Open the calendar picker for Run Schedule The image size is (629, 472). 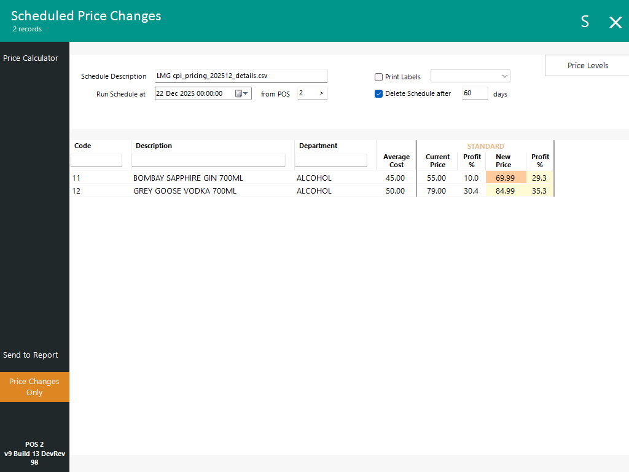tap(238, 93)
